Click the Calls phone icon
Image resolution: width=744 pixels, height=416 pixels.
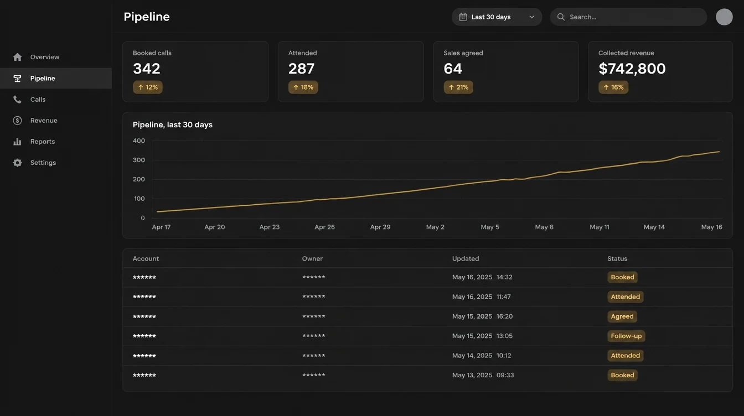17,100
